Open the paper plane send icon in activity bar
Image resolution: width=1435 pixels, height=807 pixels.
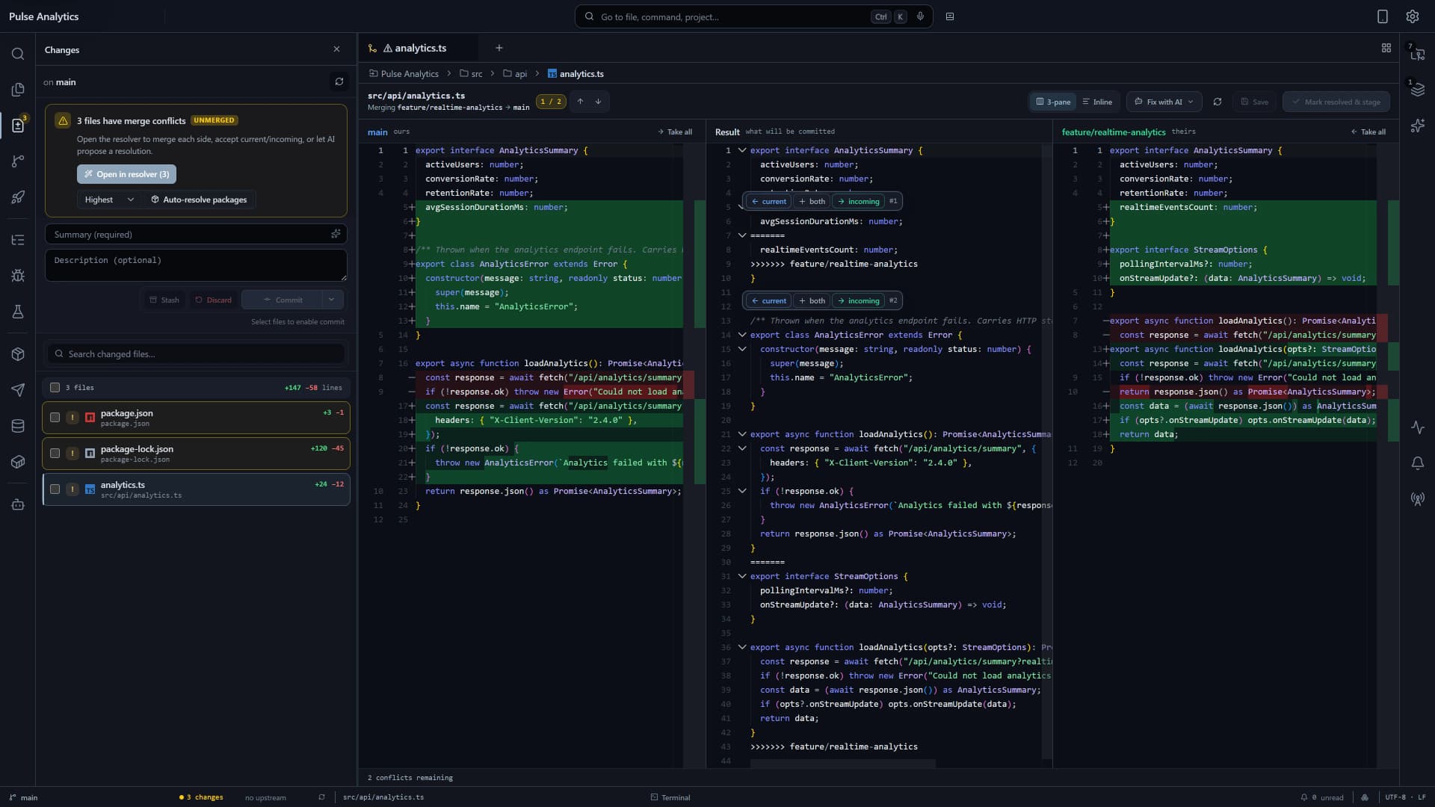pos(18,390)
